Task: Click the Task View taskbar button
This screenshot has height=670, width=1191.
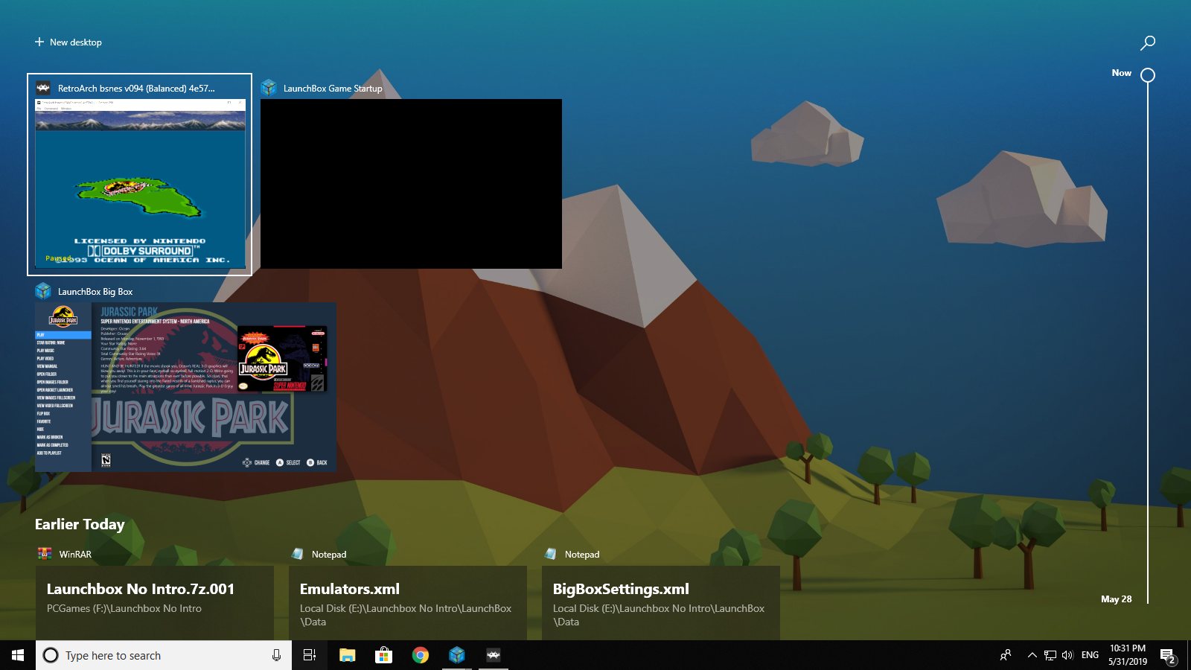Action: tap(310, 655)
